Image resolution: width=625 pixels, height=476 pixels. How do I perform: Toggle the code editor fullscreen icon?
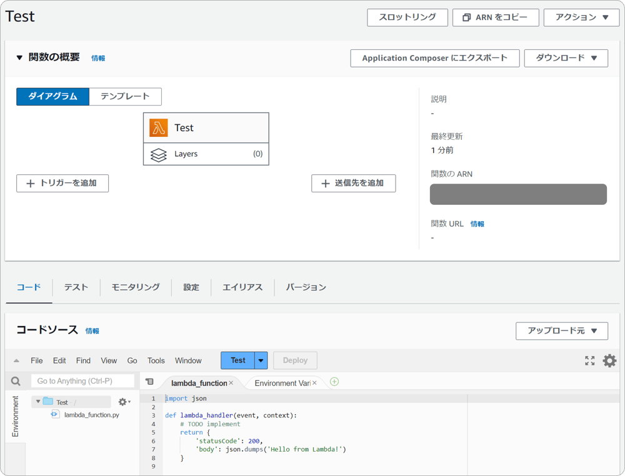[589, 360]
